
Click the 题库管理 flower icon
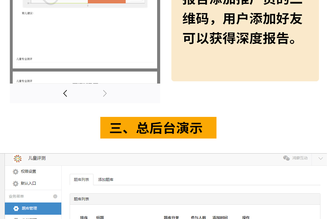(x=16, y=208)
